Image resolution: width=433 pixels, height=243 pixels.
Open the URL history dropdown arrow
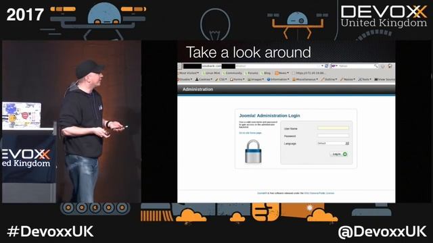point(322,66)
